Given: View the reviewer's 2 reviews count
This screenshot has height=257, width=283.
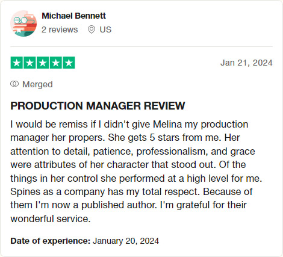Looking at the screenshot, I should coord(60,29).
